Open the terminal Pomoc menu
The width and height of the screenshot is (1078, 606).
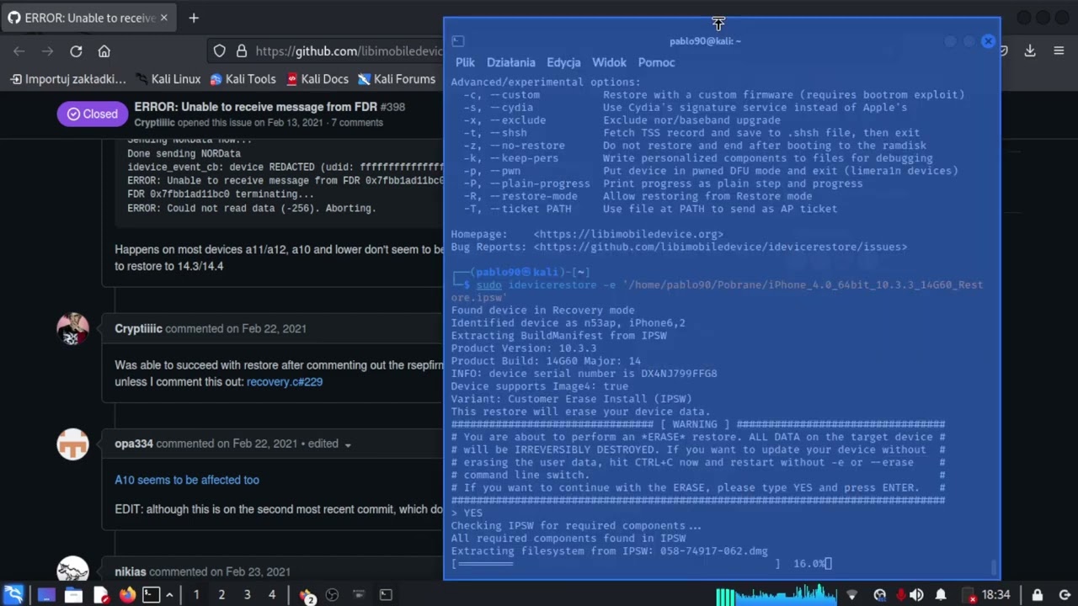[x=656, y=62]
